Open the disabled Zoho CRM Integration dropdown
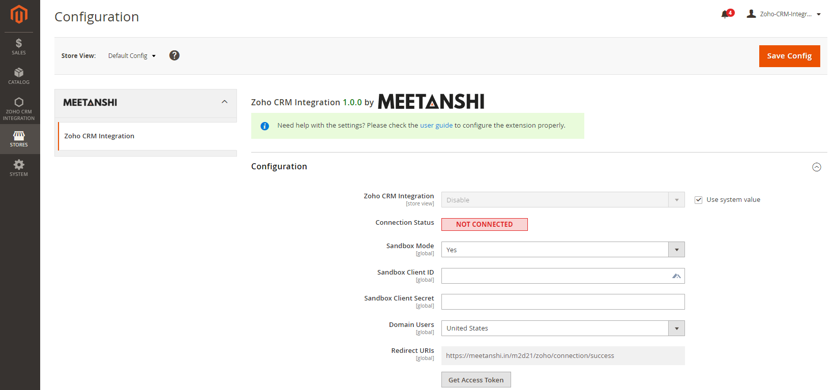Viewport: 835px width, 390px height. click(x=563, y=200)
